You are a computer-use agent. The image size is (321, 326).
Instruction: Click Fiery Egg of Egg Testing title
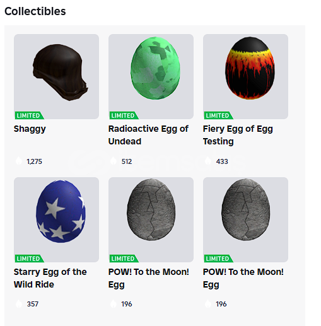click(238, 135)
